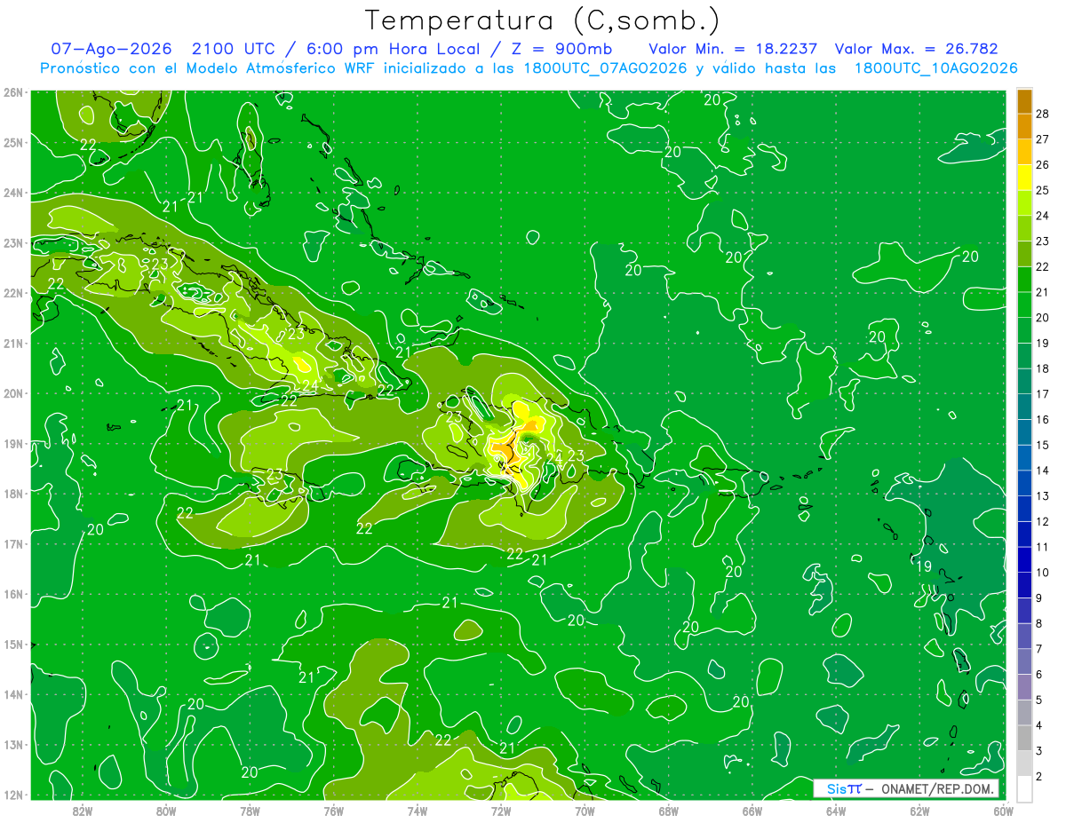The image size is (1066, 823).
Task: Click the green swatch between 20 and 21
Action: (x=1024, y=305)
